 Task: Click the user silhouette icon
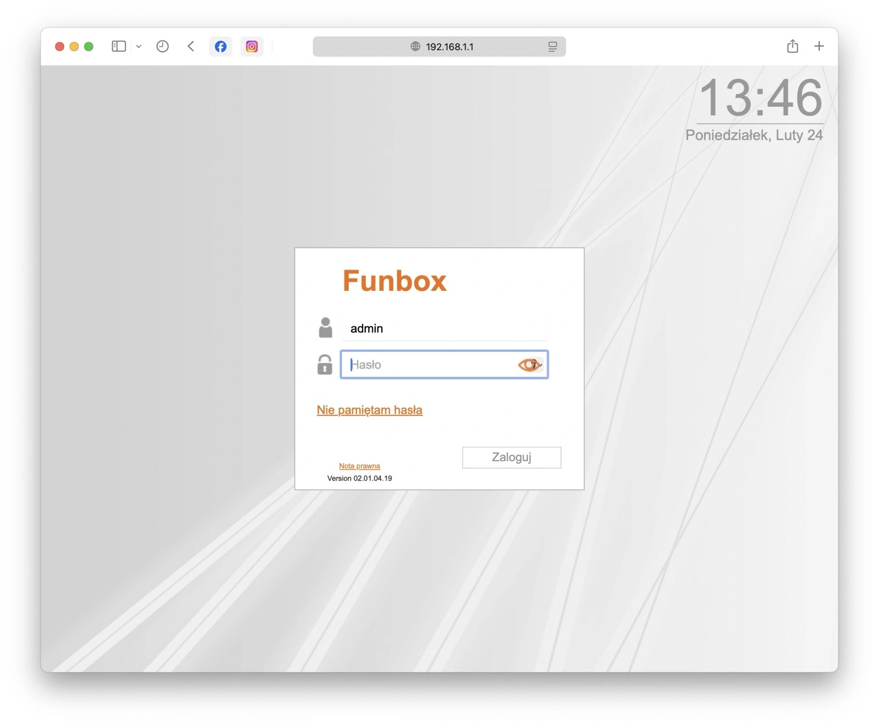(326, 327)
